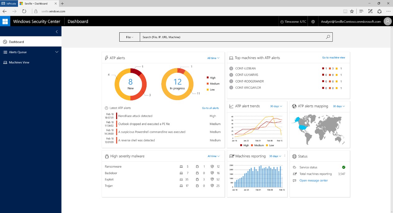
Task: Collapse the left navigation panel with the chevron
Action: pyautogui.click(x=57, y=31)
